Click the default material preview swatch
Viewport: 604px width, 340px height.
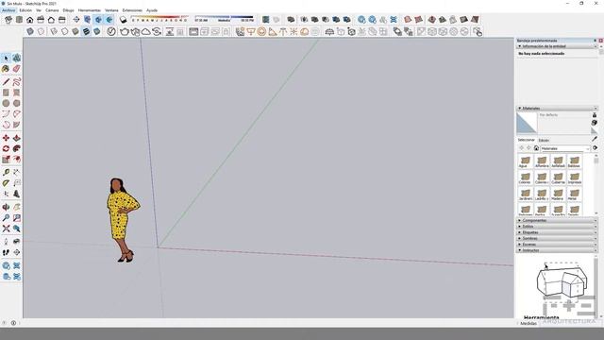(x=527, y=123)
